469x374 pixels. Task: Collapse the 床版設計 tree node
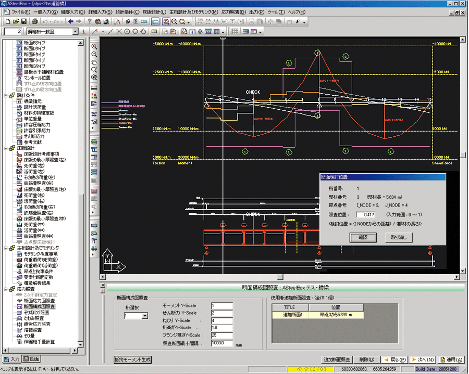click(6, 148)
